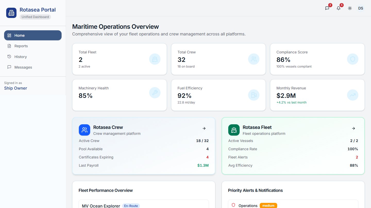Click the Ship Owner role label
Viewport: 371px width, 208px height.
pos(15,88)
